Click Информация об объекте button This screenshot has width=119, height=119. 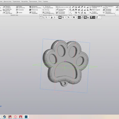(96, 7)
